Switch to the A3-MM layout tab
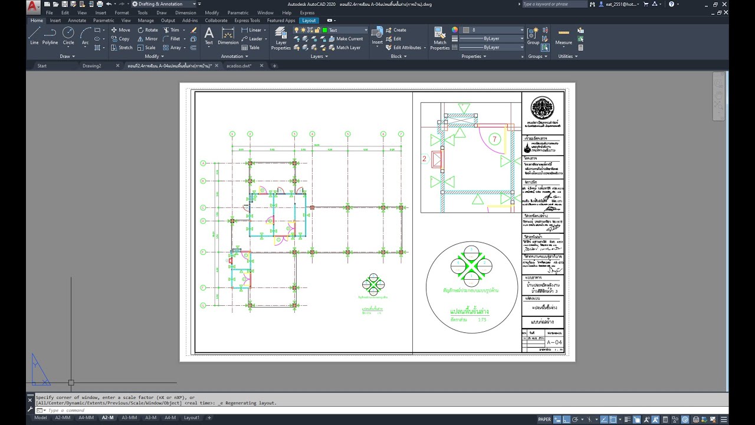Screen dimensions: 755x425 pyautogui.click(x=129, y=418)
